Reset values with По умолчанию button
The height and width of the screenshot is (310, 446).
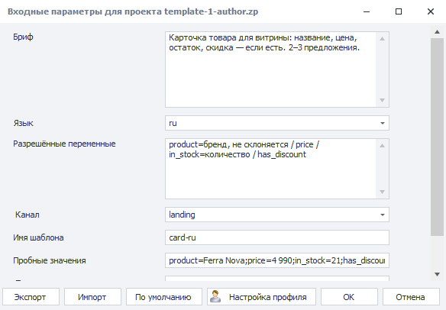(x=164, y=297)
